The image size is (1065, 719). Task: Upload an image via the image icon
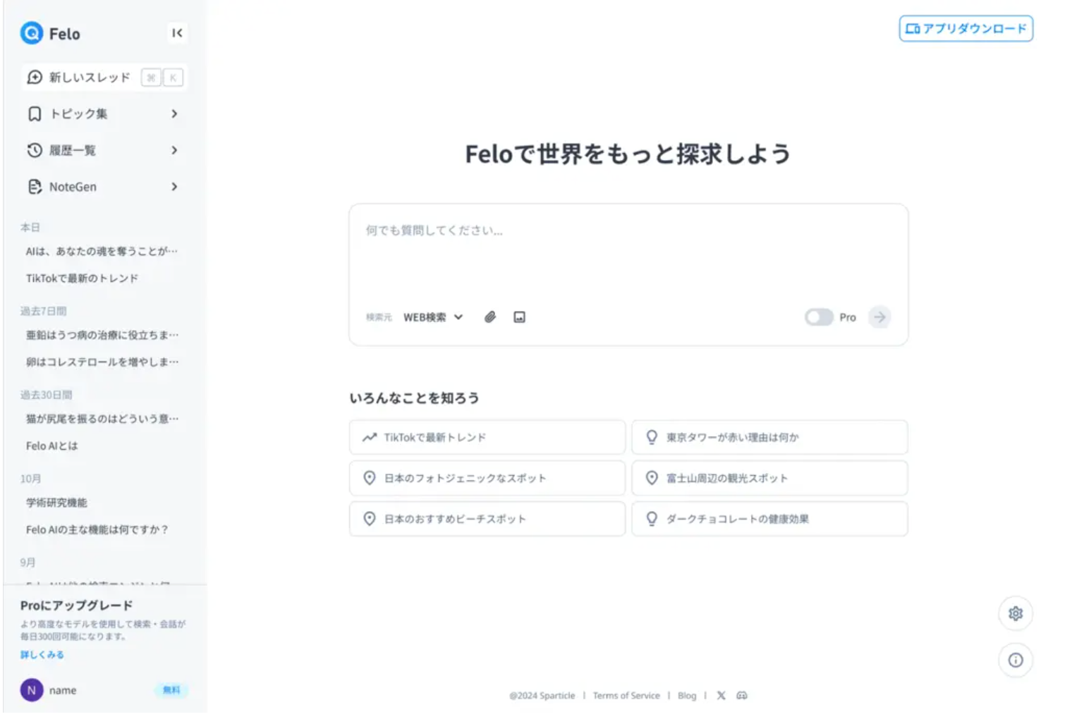tap(519, 317)
